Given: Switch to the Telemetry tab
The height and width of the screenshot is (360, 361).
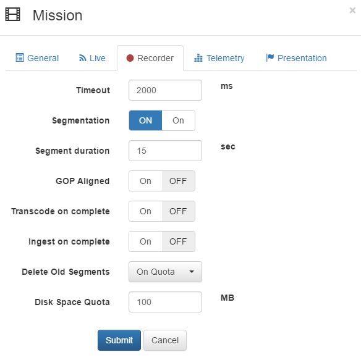Looking at the screenshot, I should tap(219, 58).
